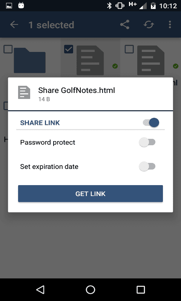Tap the Android home circle button
The height and width of the screenshot is (301, 181).
point(90,289)
